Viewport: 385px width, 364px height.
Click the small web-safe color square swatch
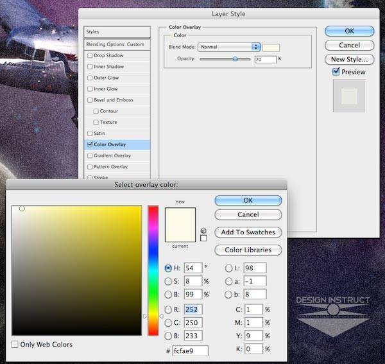click(203, 238)
